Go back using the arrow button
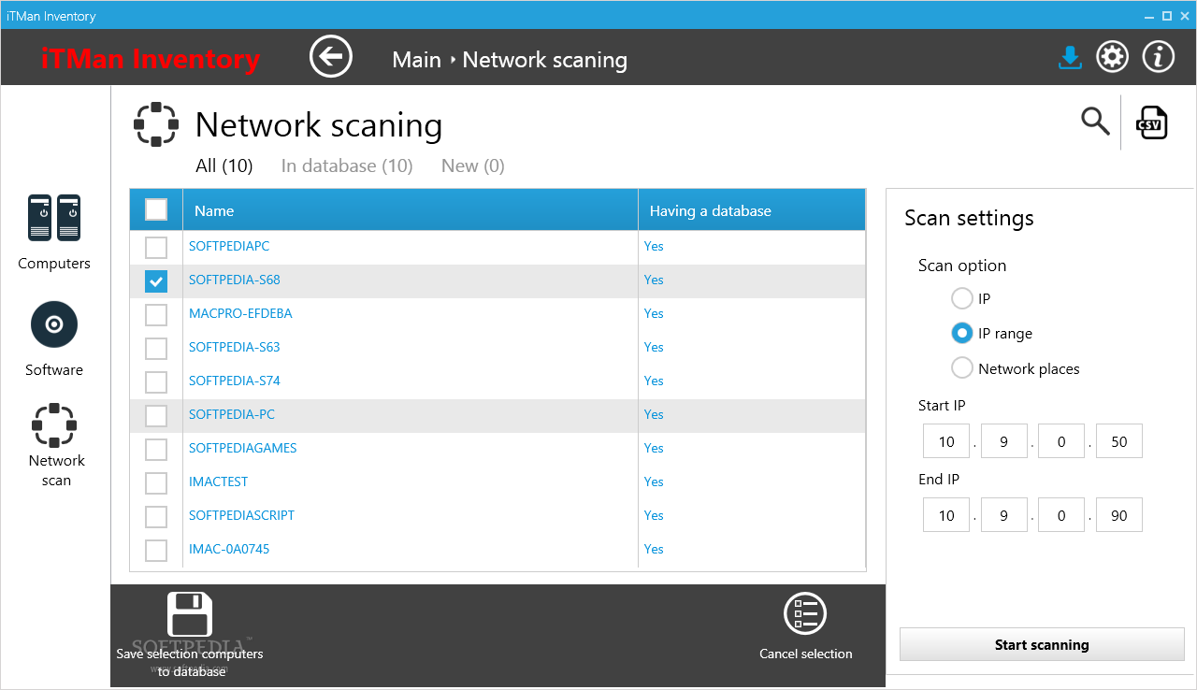The height and width of the screenshot is (690, 1197). (331, 57)
